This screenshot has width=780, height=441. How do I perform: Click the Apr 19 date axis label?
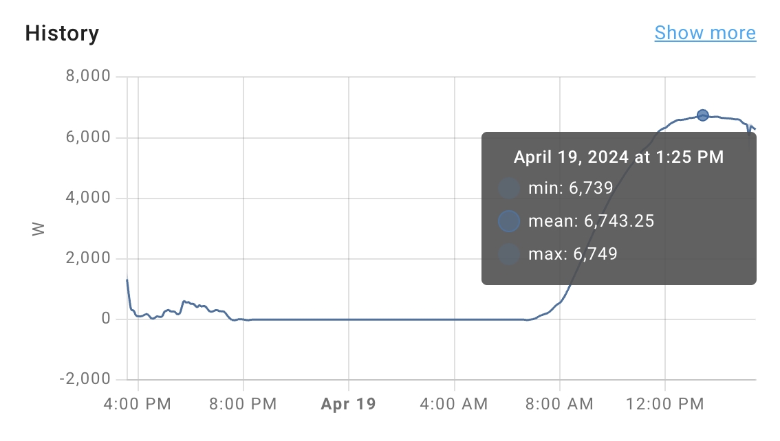tap(349, 403)
